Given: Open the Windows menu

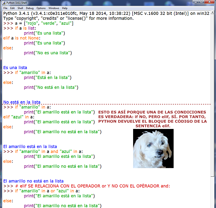Looking at the screenshot, I should point(54,8).
